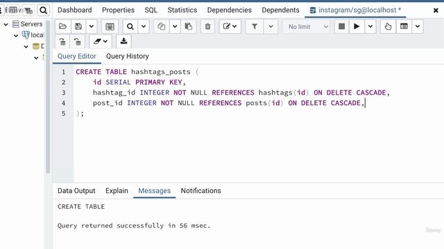Click editor line 1 CREATE TABLE text
The image size is (444, 249).
[101, 72]
